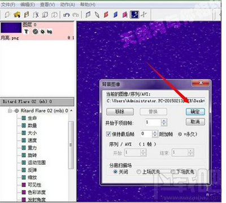Click the 取消 button
Viewport: 226px width, 203px height.
[195, 122]
